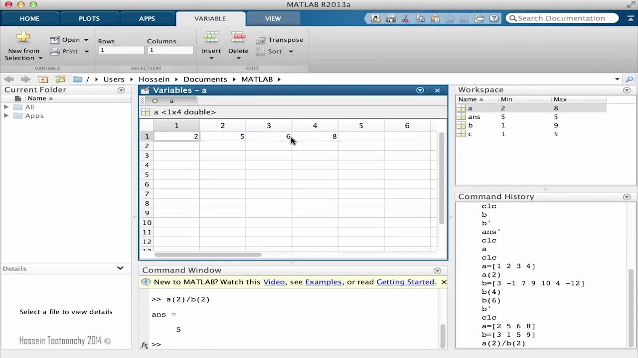Click the Cut scissors icon

click(x=405, y=18)
